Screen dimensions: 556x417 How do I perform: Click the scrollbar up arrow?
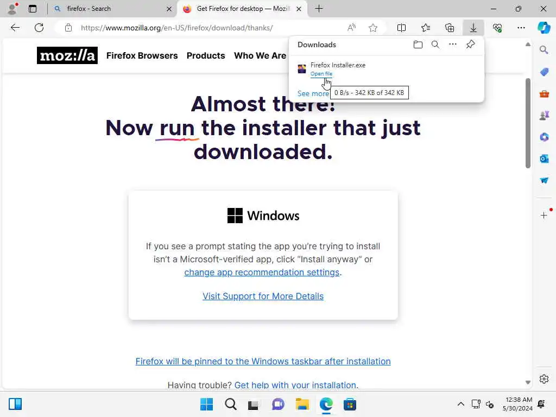point(528,45)
